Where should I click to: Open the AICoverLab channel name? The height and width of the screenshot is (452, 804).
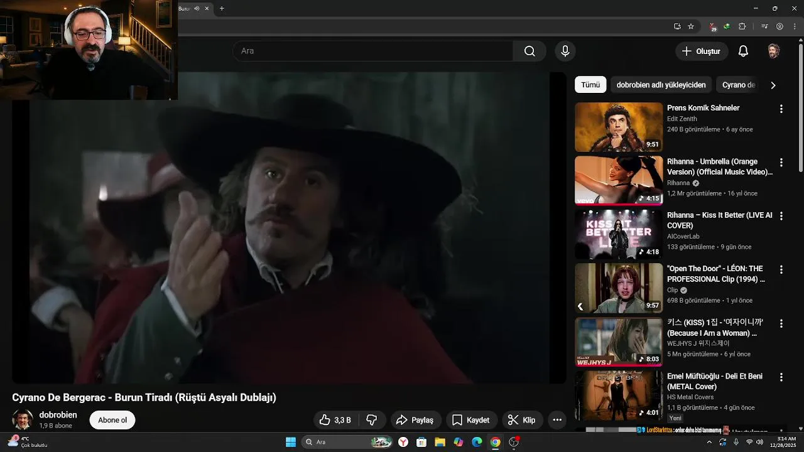coord(683,237)
